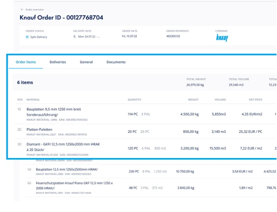Switch to the Order Items tab

(26, 62)
